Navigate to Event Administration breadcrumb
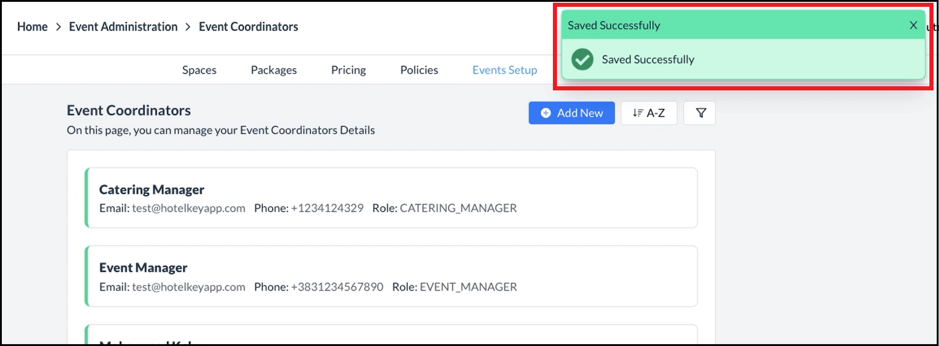Image resolution: width=939 pixels, height=346 pixels. coord(123,27)
